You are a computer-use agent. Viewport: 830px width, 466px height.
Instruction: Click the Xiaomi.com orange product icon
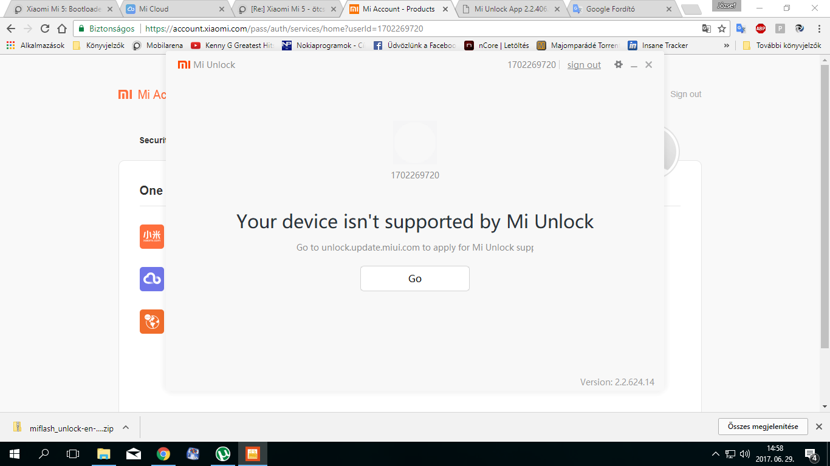click(x=152, y=237)
